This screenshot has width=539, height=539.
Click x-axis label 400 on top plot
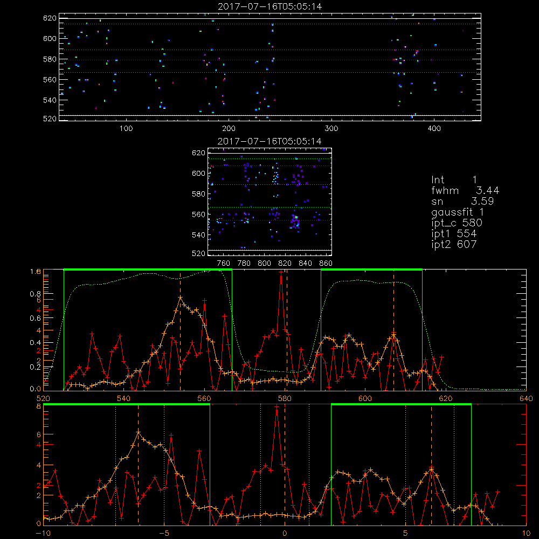434,129
